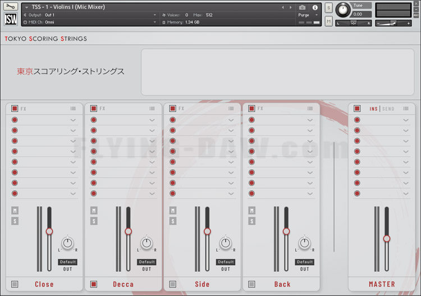
Task: Click the Tune knob
Action: [342, 10]
